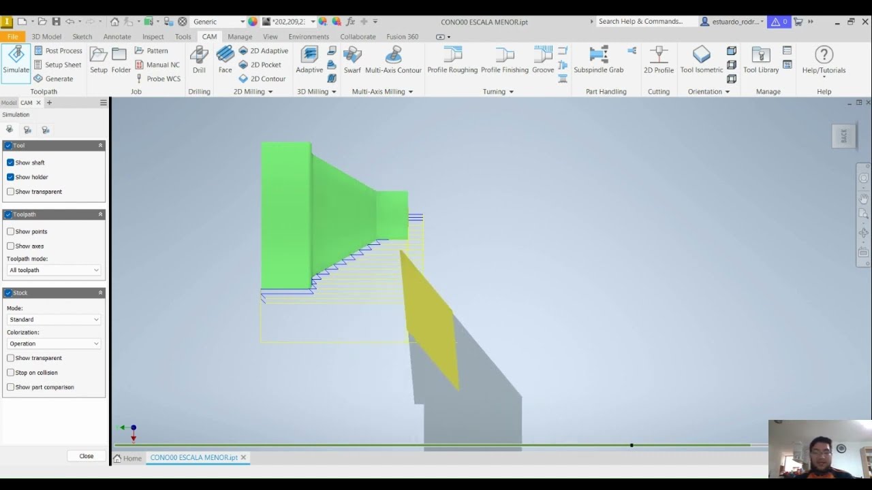Image resolution: width=872 pixels, height=490 pixels.
Task: Enable Stop on collision
Action: pos(10,373)
